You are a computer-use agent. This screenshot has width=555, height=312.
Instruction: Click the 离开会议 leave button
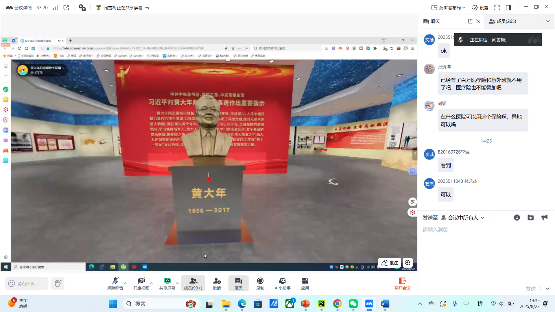point(402,283)
